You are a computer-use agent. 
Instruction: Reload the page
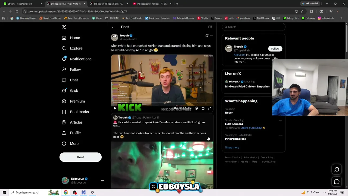17,11
